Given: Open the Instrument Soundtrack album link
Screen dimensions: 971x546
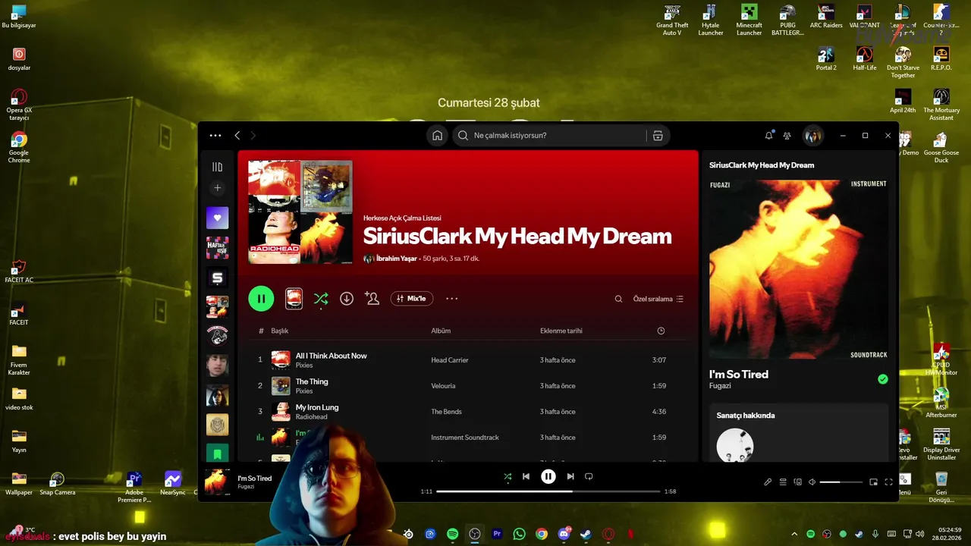Looking at the screenshot, I should [465, 438].
